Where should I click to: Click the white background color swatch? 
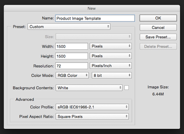[x=127, y=88]
